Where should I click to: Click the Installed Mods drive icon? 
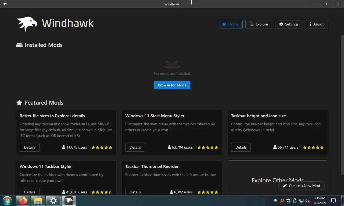(x=19, y=45)
